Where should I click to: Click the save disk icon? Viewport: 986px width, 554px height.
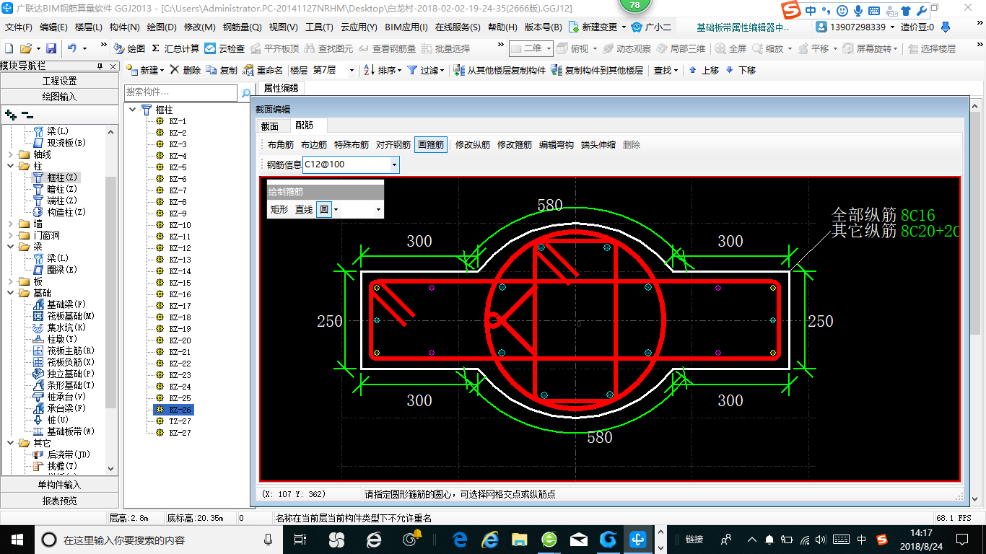51,48
